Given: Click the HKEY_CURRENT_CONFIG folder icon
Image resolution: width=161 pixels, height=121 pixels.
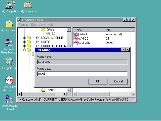Looking at the screenshot, I should click(x=29, y=46).
